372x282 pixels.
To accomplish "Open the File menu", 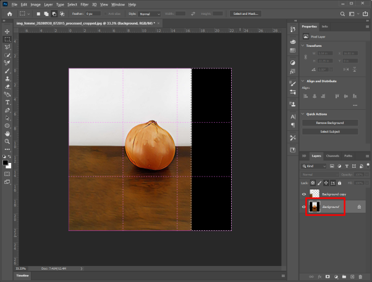I will (14, 4).
